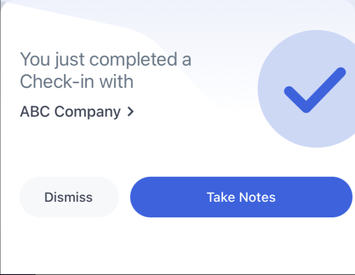The image size is (355, 275).
Task: Choose the gray Dismiss pill button
Action: point(69,197)
